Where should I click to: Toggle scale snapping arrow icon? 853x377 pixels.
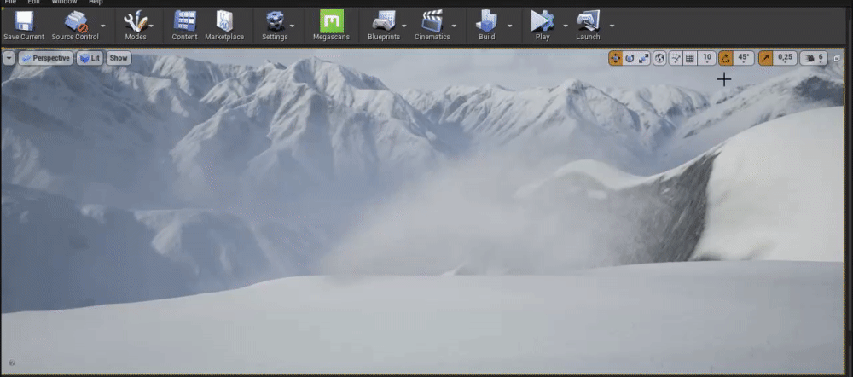coord(765,58)
